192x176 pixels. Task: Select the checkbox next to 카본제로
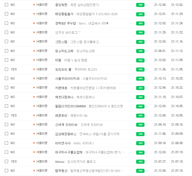[7, 88]
